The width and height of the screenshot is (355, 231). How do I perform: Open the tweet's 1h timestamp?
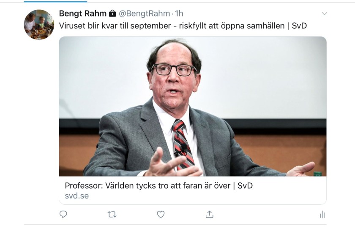[x=179, y=14]
